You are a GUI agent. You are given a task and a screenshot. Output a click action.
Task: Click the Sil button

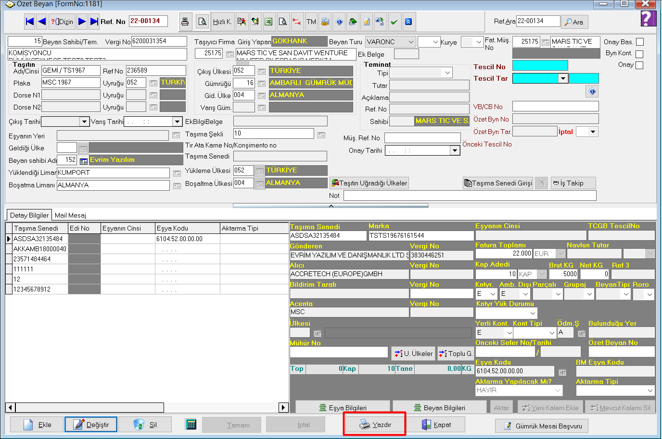click(x=145, y=425)
